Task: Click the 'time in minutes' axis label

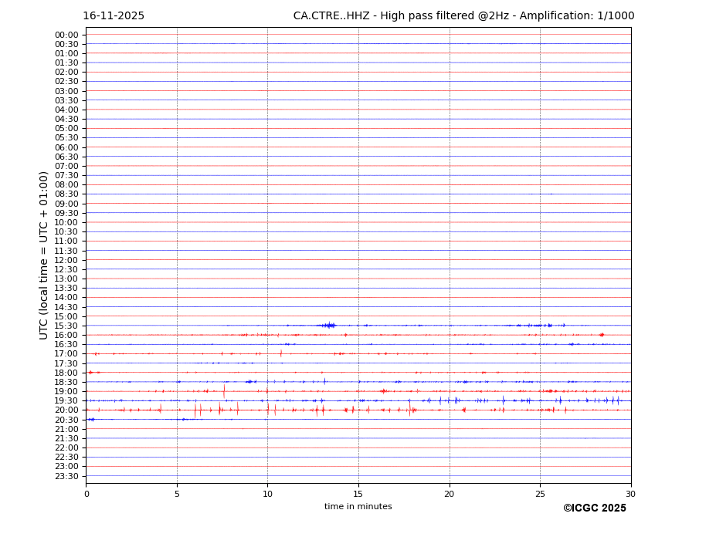Action: coord(358,507)
